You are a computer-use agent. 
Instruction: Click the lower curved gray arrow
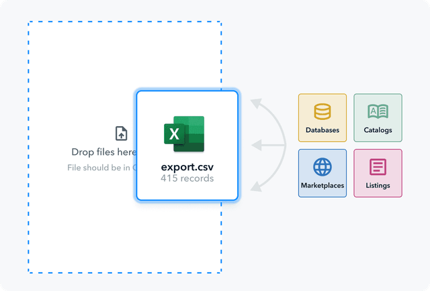tap(267, 172)
